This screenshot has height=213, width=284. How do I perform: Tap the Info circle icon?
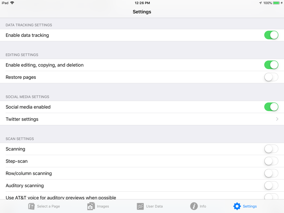(194, 206)
